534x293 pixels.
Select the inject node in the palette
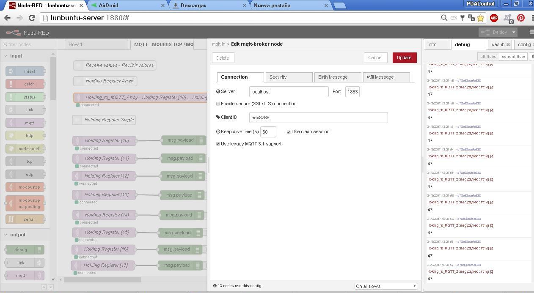point(25,71)
